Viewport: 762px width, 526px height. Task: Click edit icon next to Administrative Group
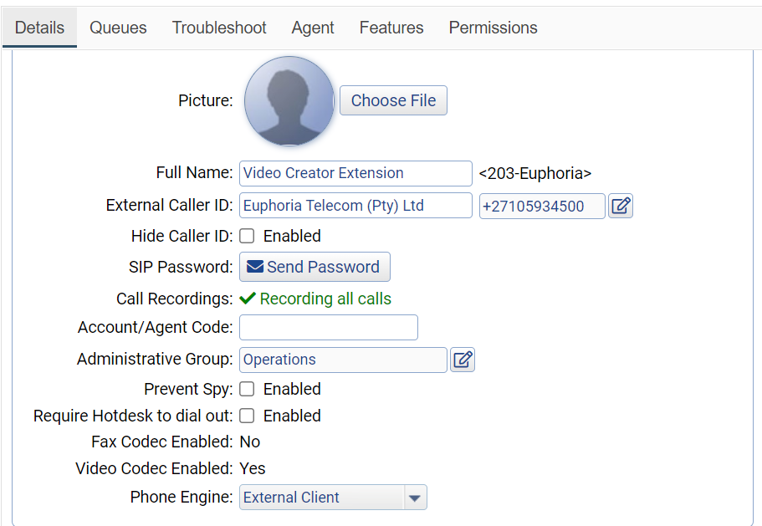(x=463, y=360)
